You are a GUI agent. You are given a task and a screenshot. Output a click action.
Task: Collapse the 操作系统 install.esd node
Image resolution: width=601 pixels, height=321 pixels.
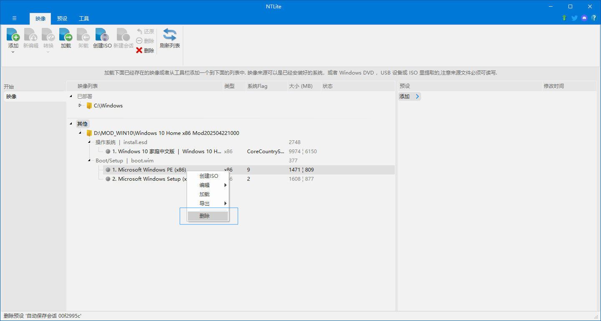pos(89,142)
